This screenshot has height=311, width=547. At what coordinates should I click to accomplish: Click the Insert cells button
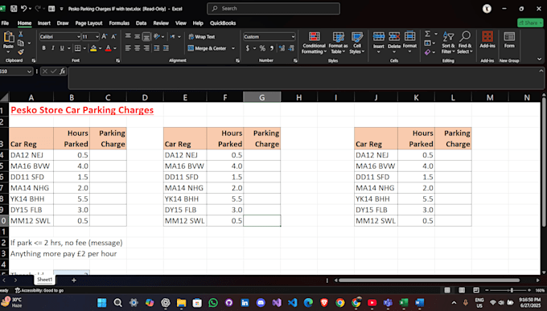[379, 43]
